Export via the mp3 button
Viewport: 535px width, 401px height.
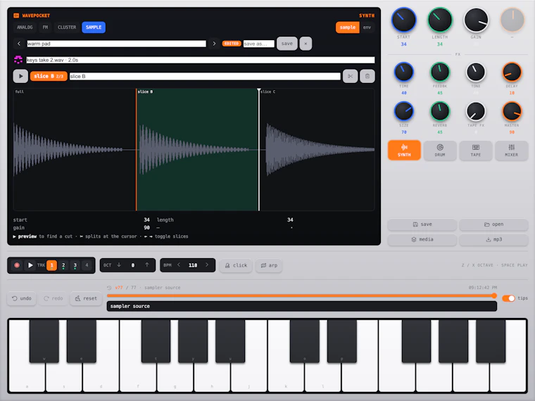(x=493, y=239)
